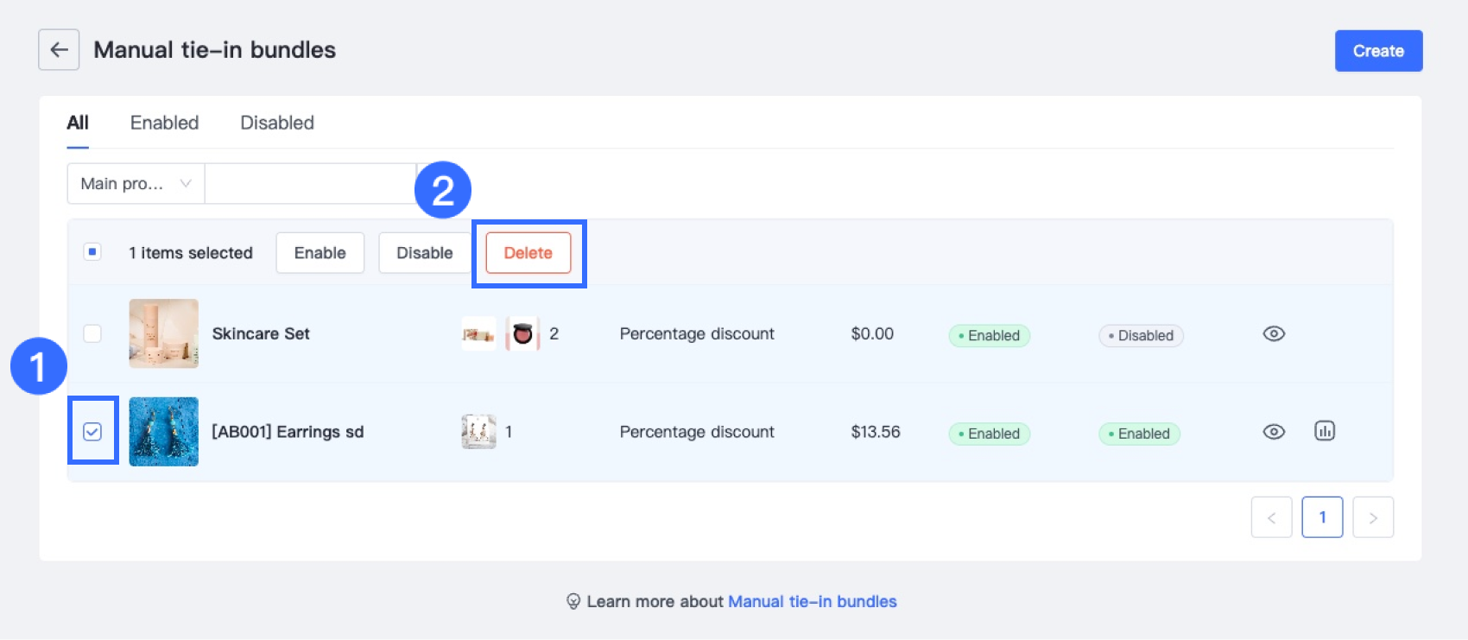Screen dimensions: 1468x640
Task: Preview the Earrings sd bundle eye icon
Action: point(1274,432)
